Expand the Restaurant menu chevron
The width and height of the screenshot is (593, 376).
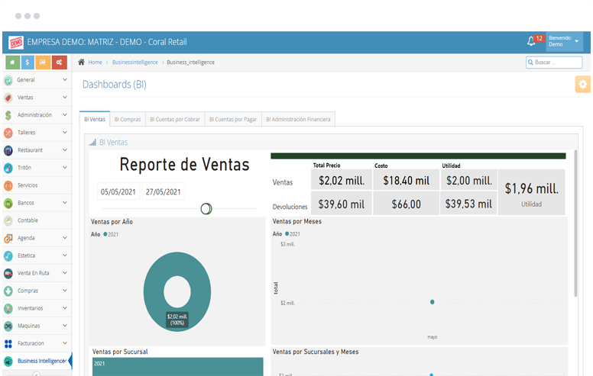pyautogui.click(x=65, y=149)
